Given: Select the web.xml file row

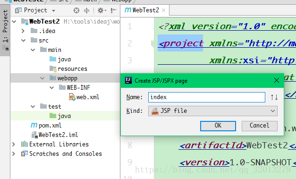Looking at the screenshot, I should point(65,97).
